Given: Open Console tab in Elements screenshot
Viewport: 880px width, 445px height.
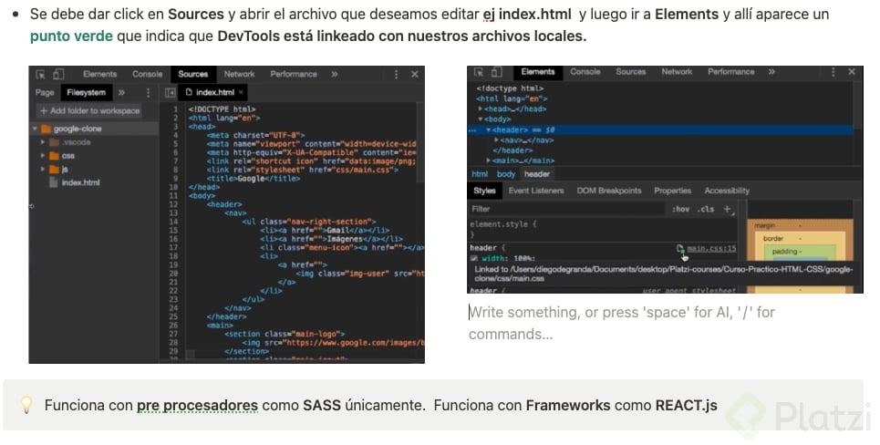Looking at the screenshot, I should click(585, 72).
